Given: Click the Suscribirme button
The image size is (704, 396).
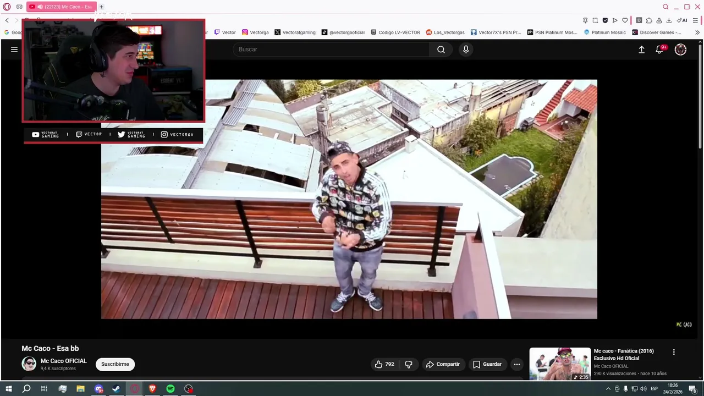Looking at the screenshot, I should (115, 364).
